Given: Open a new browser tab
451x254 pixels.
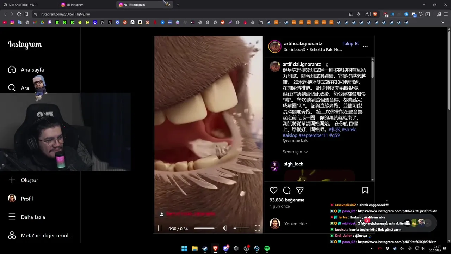Looking at the screenshot, I should click(178, 5).
